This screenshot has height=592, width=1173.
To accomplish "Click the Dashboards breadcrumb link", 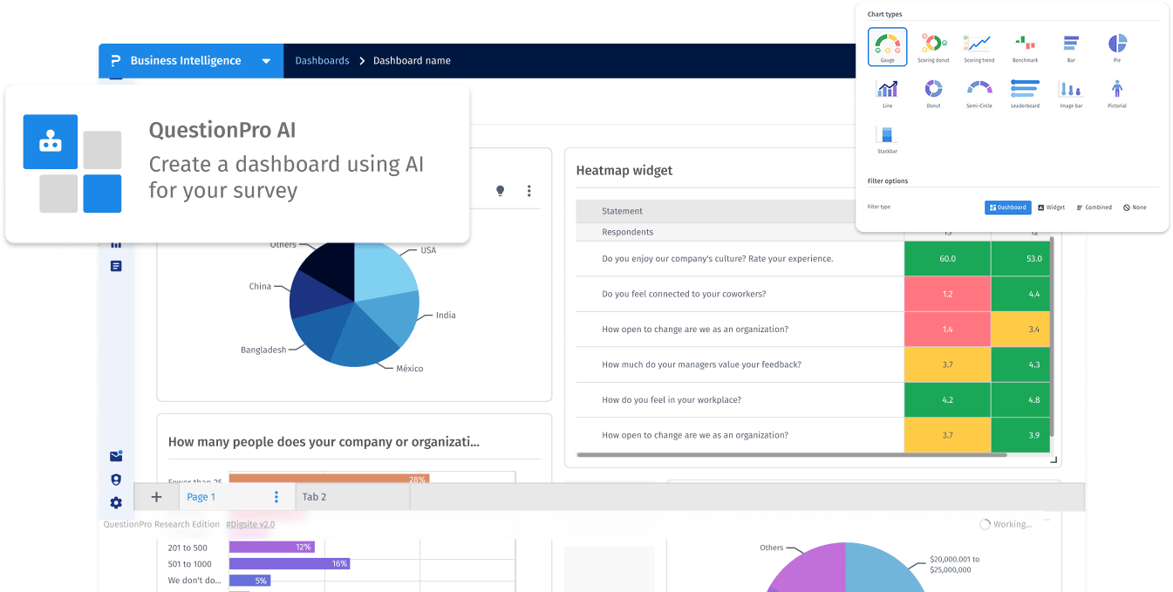I will pyautogui.click(x=322, y=61).
